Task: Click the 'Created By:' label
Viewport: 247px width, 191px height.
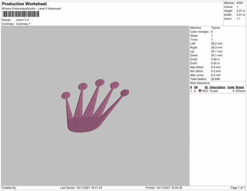Action: click(9, 188)
